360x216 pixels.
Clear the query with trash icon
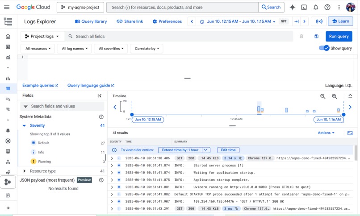(x=301, y=36)
